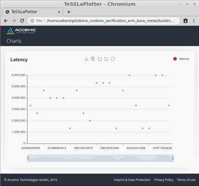
Task: Toggle the latency series in the legend
Action: 181,59
